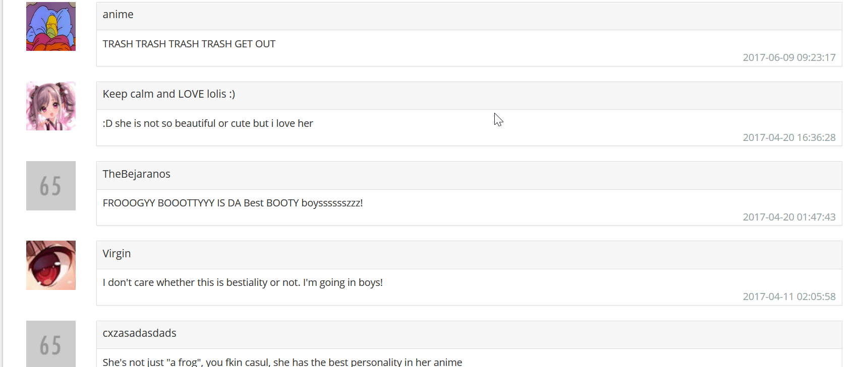Click username Keep calm and LOVE lolis :)
Viewport: 865px width, 367px height.
[x=169, y=94]
